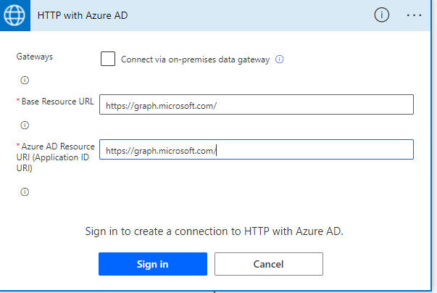Click the red asterisk beside Base Resource URL

[17, 101]
